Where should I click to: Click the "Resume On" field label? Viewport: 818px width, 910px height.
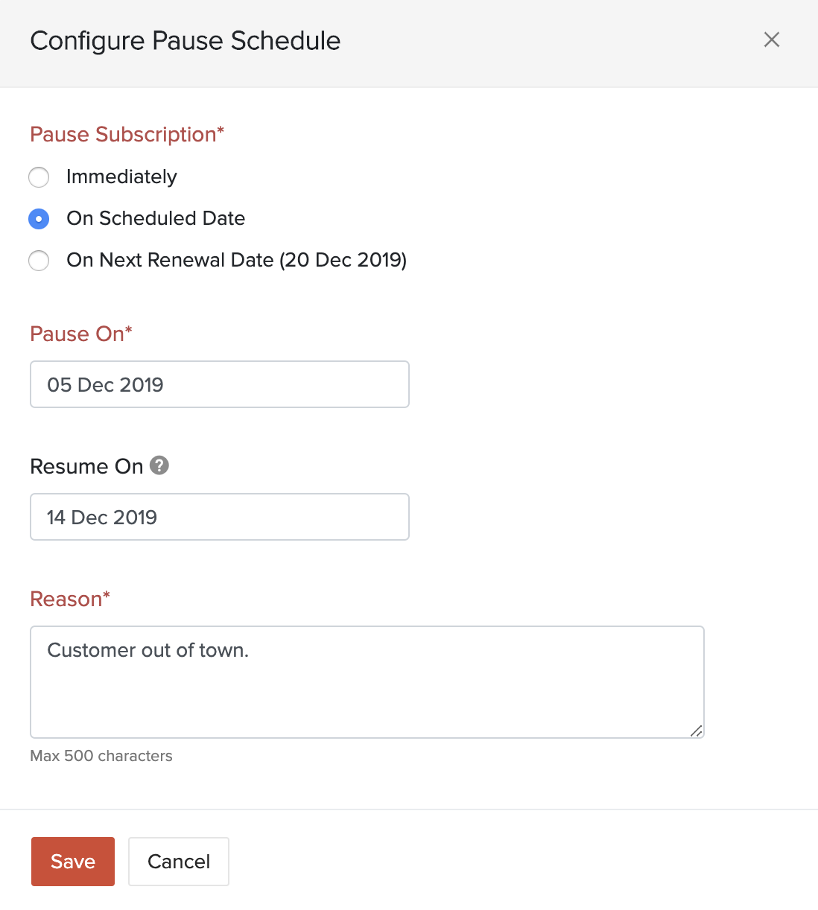(x=86, y=467)
